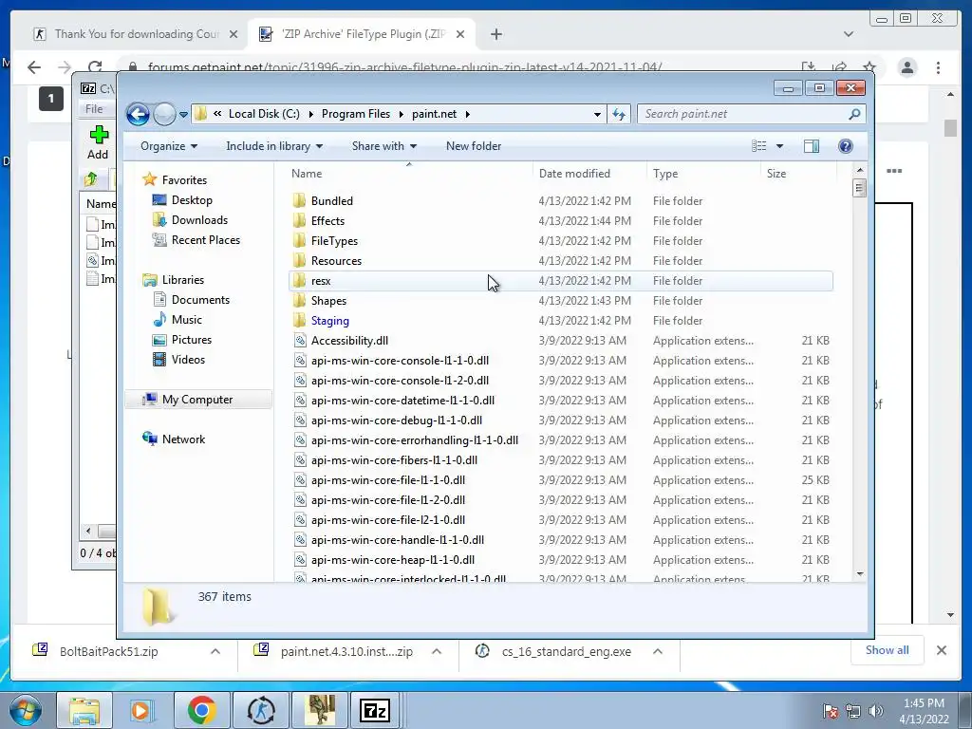Select My Computer in navigation pane
Image resolution: width=972 pixels, height=729 pixels.
(x=197, y=400)
